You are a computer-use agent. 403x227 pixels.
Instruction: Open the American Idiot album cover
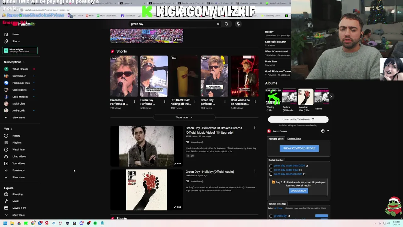click(306, 97)
